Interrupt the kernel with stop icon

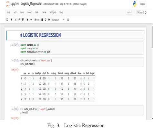[x=42, y=20]
